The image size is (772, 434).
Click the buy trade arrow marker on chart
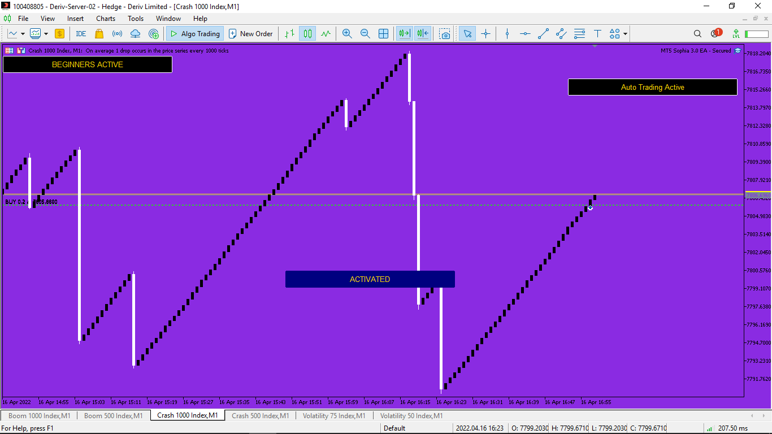pyautogui.click(x=590, y=207)
